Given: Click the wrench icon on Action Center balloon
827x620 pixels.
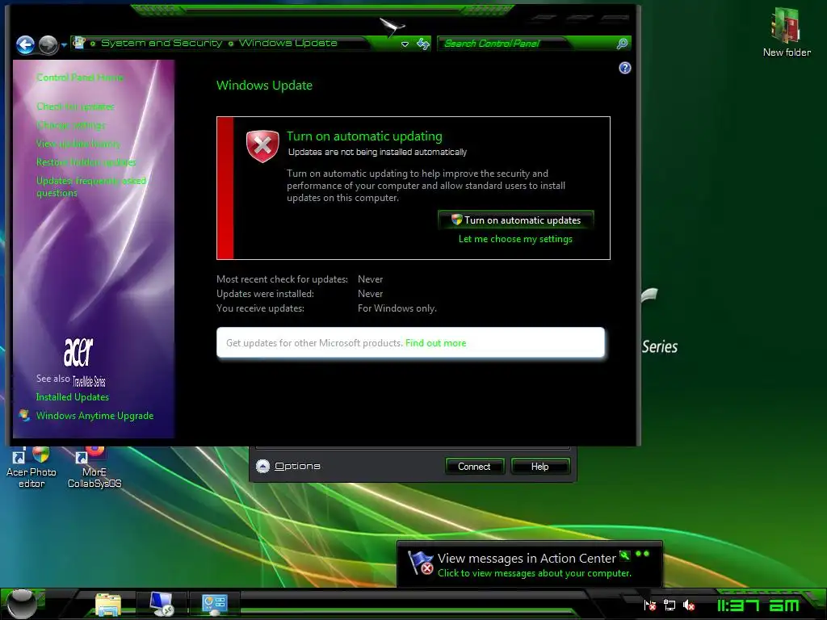Looking at the screenshot, I should 625,555.
